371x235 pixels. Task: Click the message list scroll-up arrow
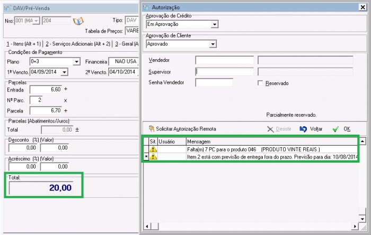click(x=363, y=142)
